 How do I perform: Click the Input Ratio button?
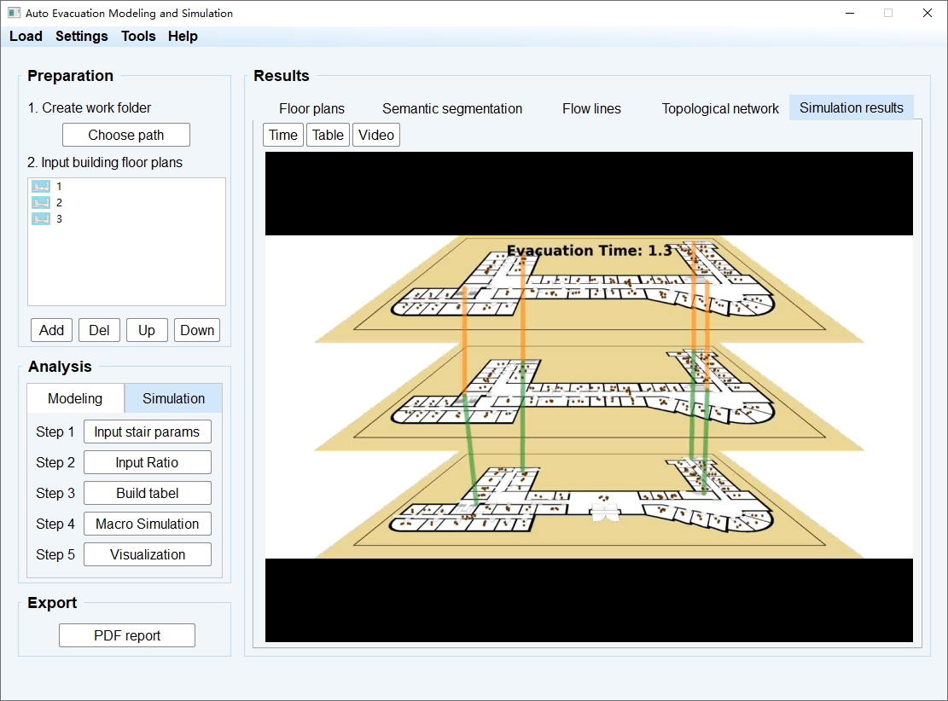pyautogui.click(x=148, y=463)
